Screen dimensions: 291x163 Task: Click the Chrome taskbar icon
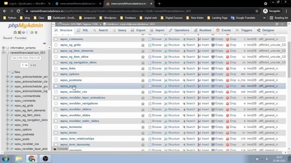(32, 158)
